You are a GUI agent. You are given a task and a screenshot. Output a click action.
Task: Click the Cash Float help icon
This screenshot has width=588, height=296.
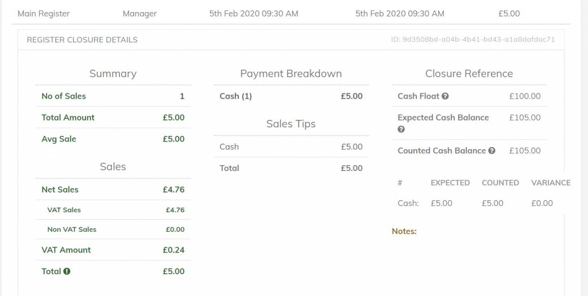(445, 96)
